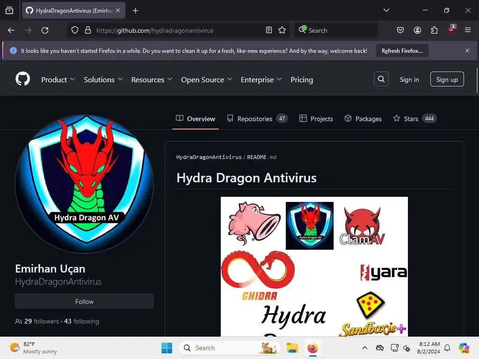Image resolution: width=479 pixels, height=359 pixels.
Task: Expand the Resources menu
Action: click(152, 79)
